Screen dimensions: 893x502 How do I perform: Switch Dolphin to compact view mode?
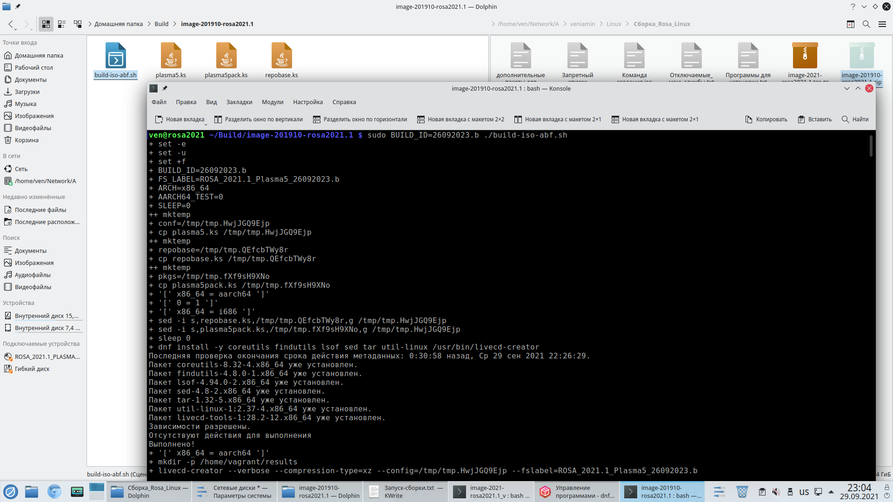62,24
